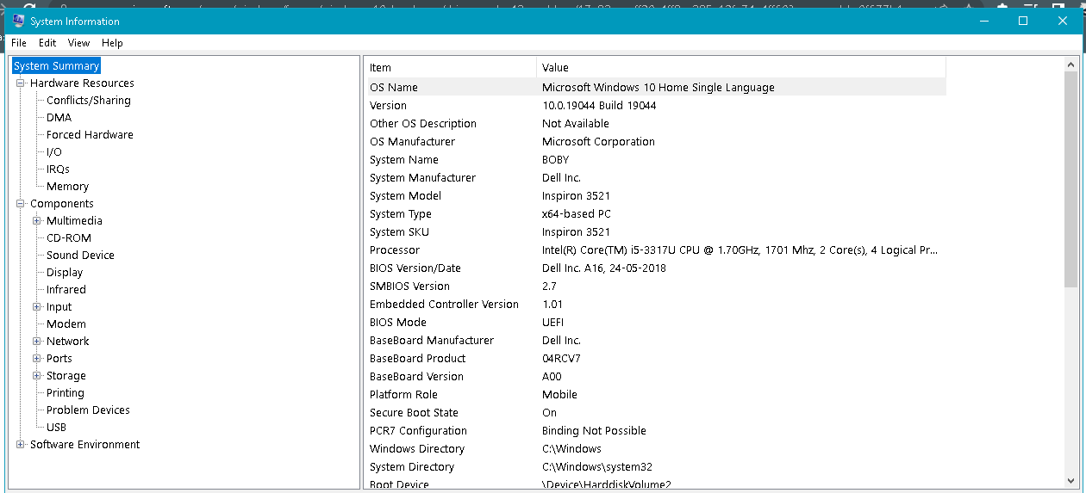
Task: Click the Version row value 10.0.19044
Action: pos(599,105)
